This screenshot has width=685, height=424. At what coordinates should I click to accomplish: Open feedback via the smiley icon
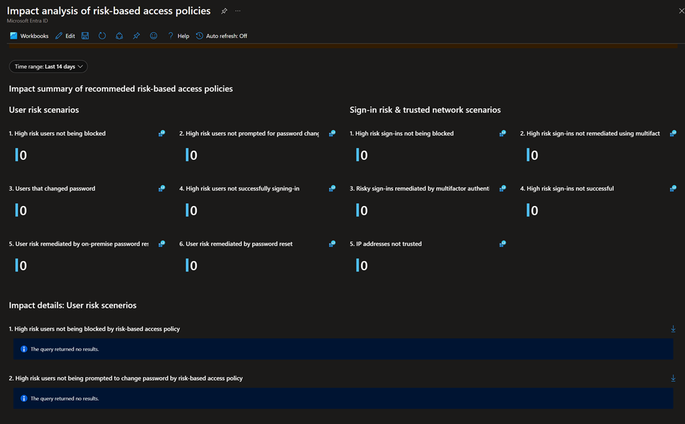click(x=153, y=36)
